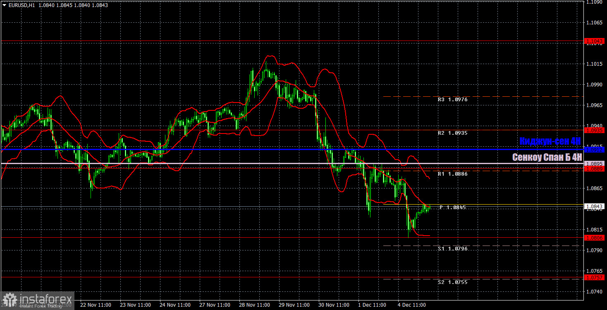Click the 1.1090 price scale value
This screenshot has width=607, height=310.
click(594, 2)
